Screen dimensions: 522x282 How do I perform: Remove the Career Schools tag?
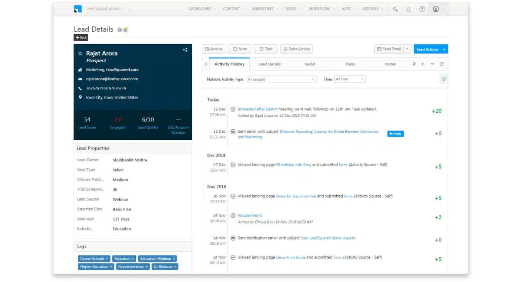[x=107, y=259]
